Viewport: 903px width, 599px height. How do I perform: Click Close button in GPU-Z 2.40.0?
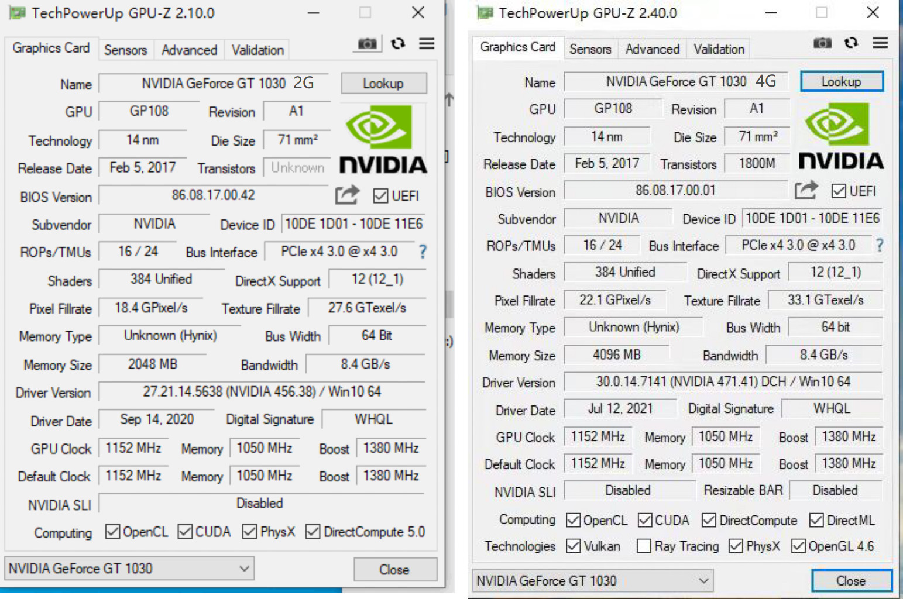[x=852, y=581]
